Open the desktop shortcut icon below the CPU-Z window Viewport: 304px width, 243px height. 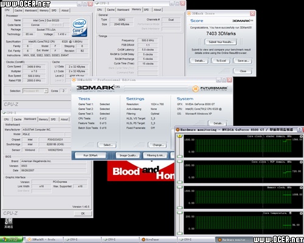pyautogui.click(x=9, y=223)
